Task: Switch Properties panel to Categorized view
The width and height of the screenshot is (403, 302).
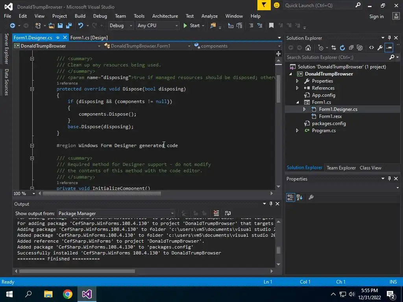Action: 290,197
